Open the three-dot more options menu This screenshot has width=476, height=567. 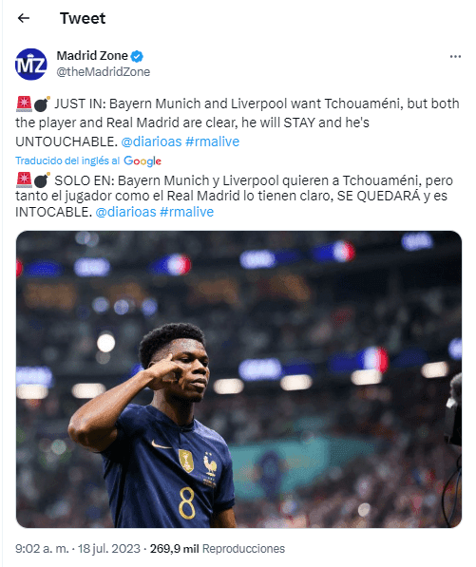(x=455, y=56)
